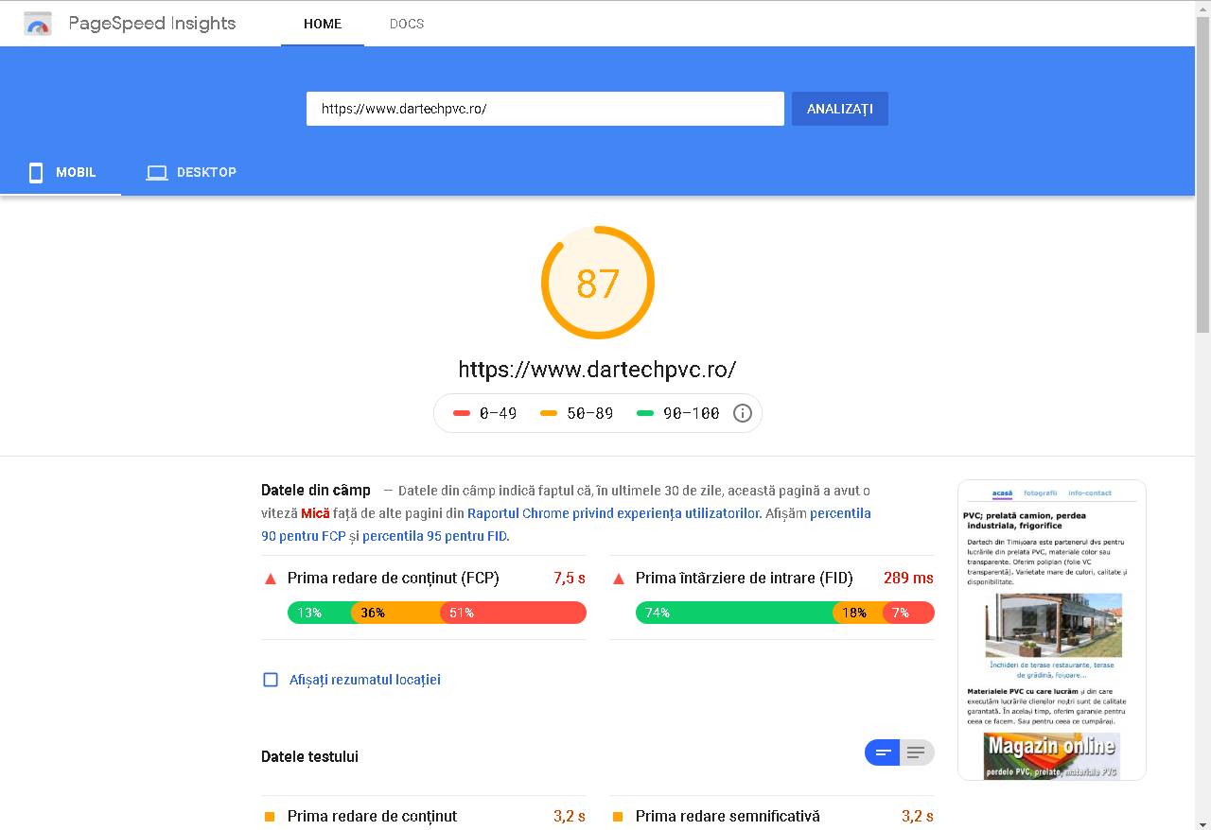Click red 7% segment of FID bar

tap(909, 613)
